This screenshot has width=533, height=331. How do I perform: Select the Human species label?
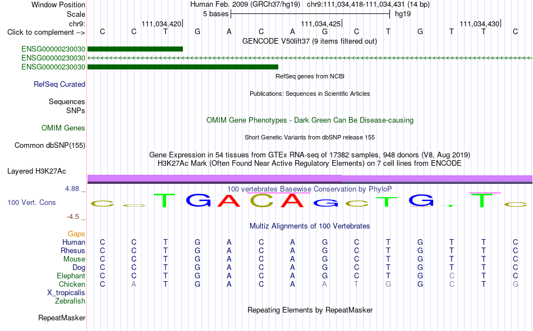click(x=73, y=242)
